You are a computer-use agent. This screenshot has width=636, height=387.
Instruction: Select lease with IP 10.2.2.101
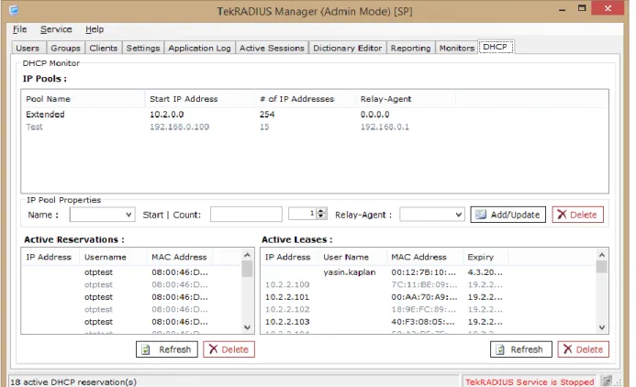[429, 297]
